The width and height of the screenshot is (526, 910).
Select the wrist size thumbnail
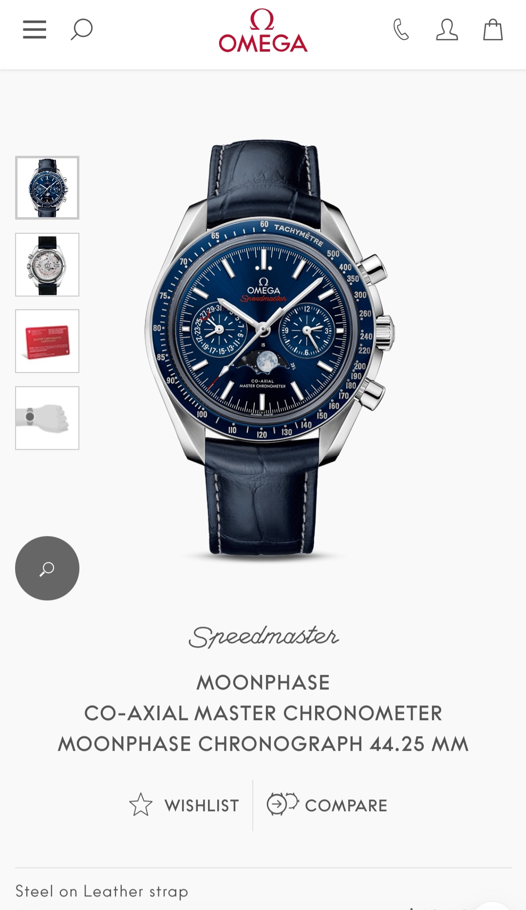47,418
